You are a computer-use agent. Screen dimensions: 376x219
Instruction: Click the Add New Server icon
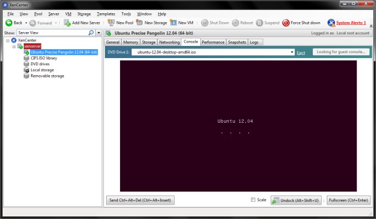(67, 23)
